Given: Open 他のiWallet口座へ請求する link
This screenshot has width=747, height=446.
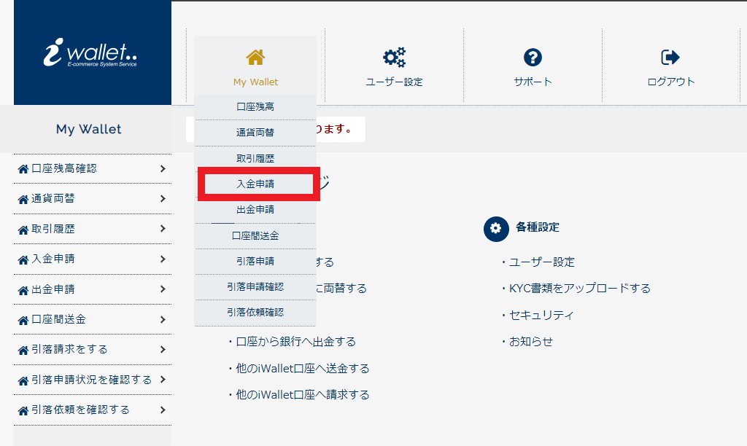Looking at the screenshot, I should coord(303,394).
